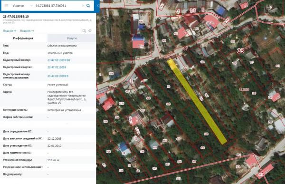Select the Информация tab
Image resolution: width=285 pixels, height=184 pixels.
[23, 38]
